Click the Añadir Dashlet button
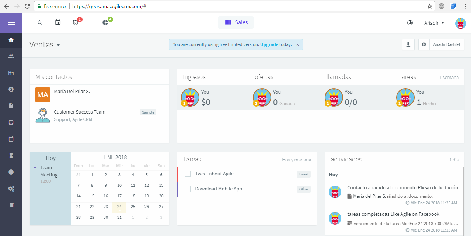Image resolution: width=471 pixels, height=236 pixels. click(442, 44)
